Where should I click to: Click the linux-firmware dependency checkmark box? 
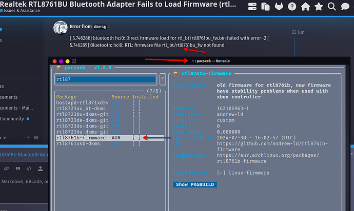pyautogui.click(x=221, y=173)
